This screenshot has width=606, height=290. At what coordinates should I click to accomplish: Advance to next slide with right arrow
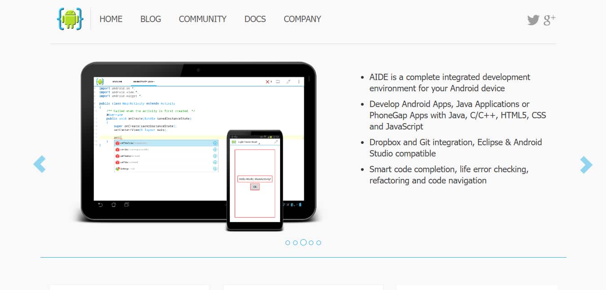[586, 165]
